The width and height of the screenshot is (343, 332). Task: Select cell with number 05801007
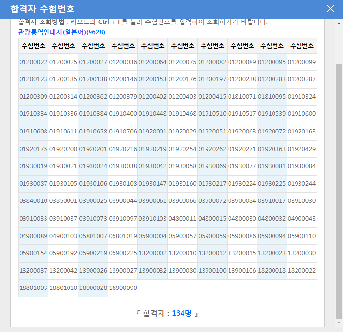point(93,236)
